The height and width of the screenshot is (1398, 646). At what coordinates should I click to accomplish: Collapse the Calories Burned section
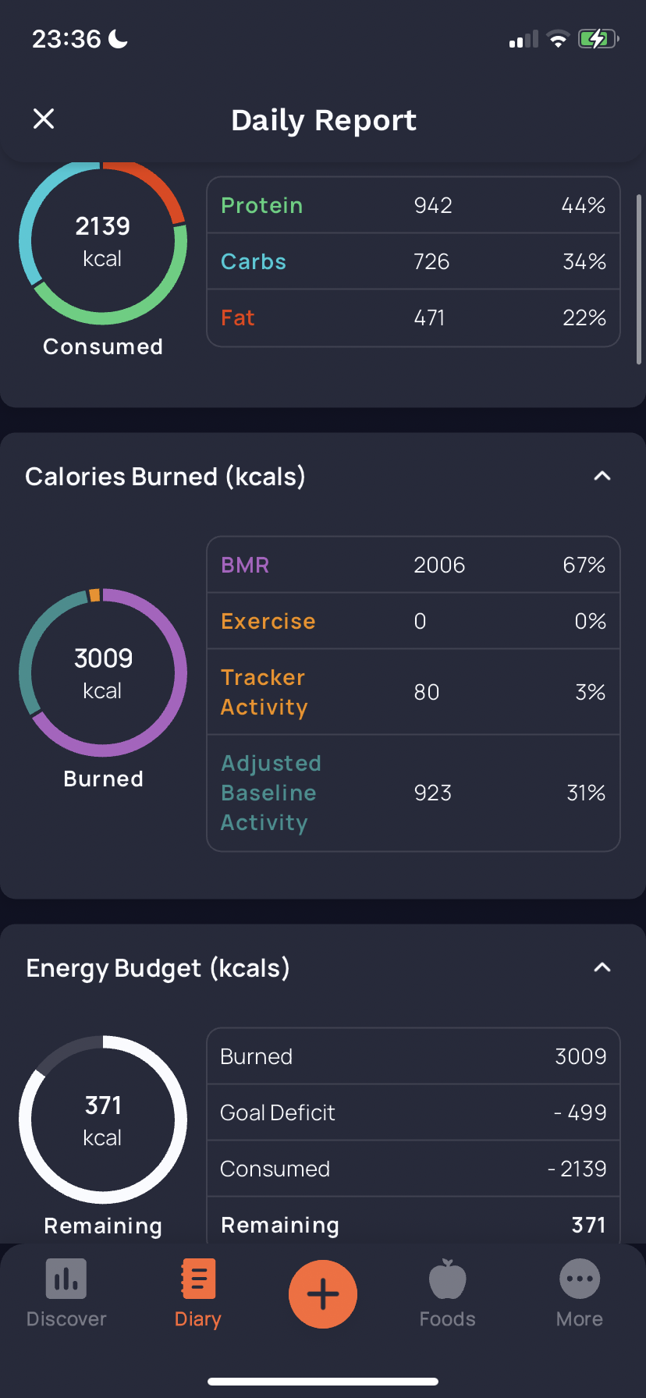click(x=602, y=476)
